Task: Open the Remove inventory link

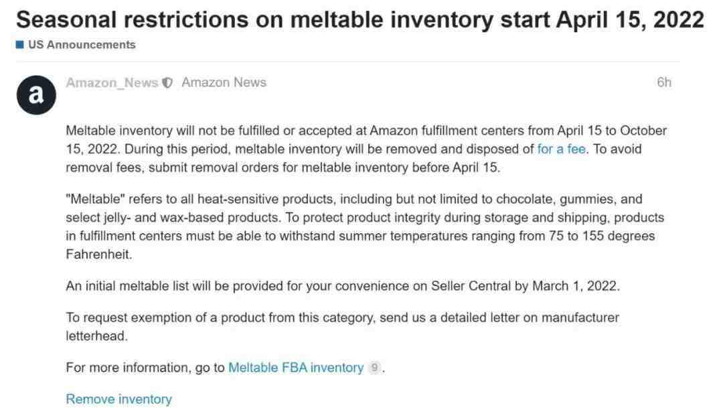Action: [x=119, y=399]
